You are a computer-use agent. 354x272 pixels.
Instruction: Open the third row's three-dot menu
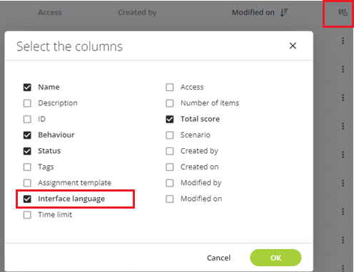pyautogui.click(x=343, y=98)
